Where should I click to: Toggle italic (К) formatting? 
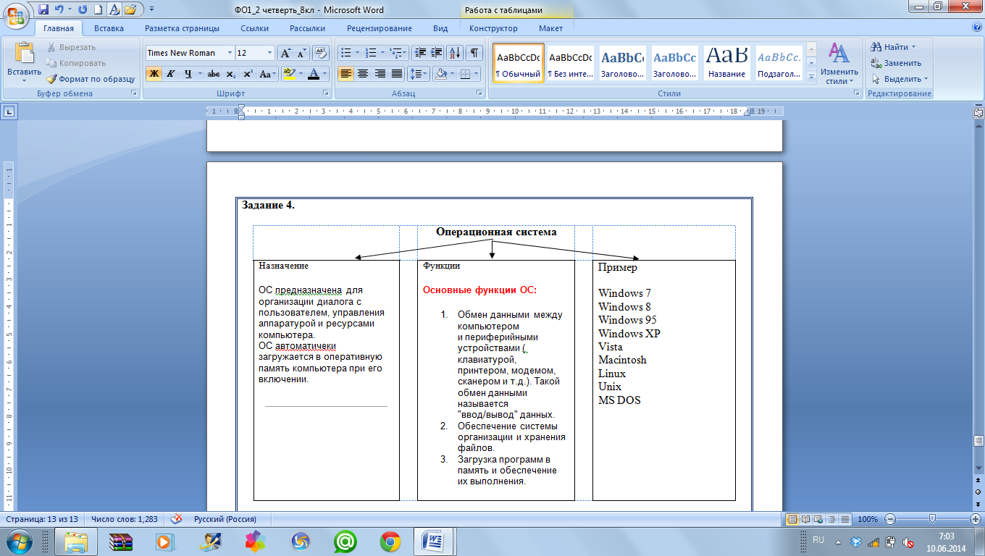coord(171,74)
